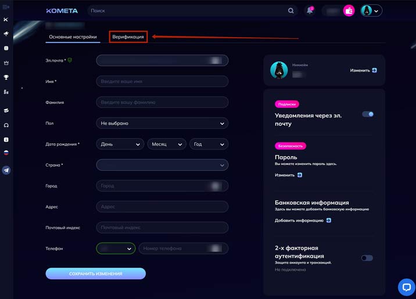Viewport: 416px width, 299px height.
Task: Open live chat bubble button
Action: 406,287
